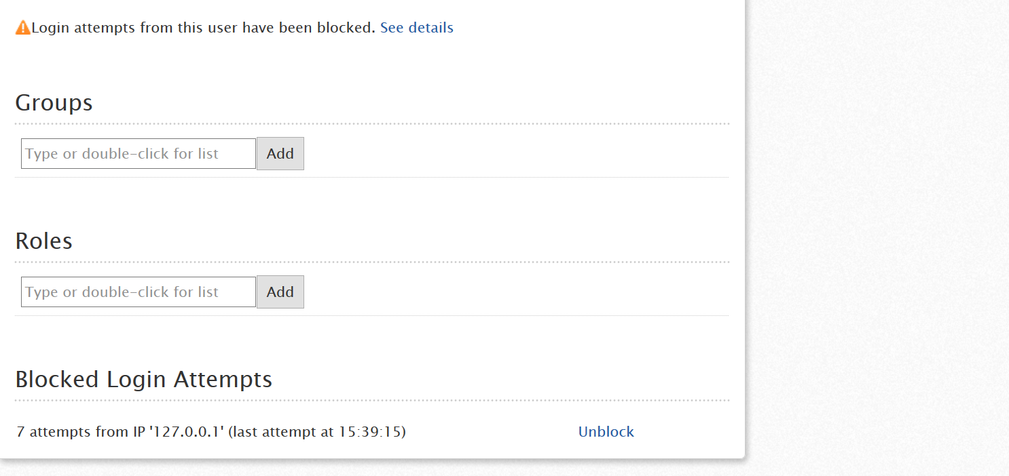Click the dotted divider below Roles heading

coord(372,262)
